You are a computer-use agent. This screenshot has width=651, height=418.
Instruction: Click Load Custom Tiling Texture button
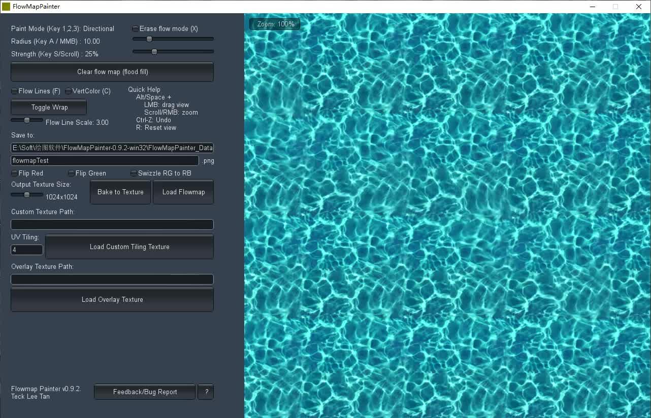(129, 247)
